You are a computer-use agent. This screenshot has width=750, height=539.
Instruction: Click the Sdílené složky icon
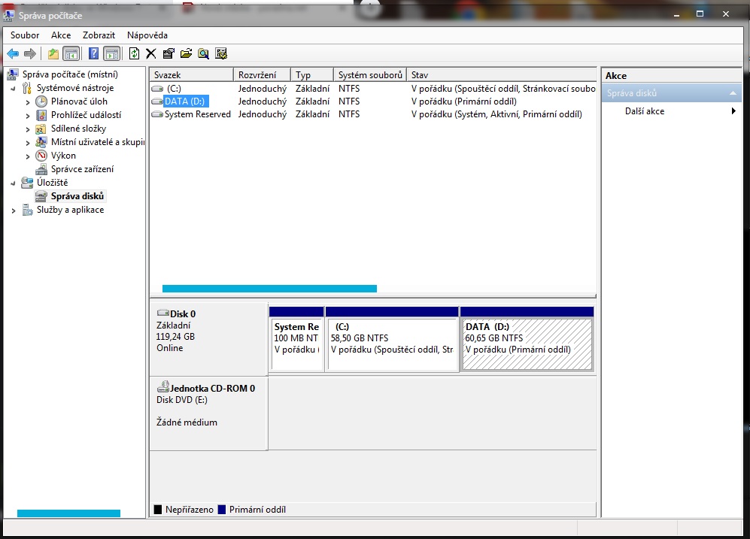[41, 128]
